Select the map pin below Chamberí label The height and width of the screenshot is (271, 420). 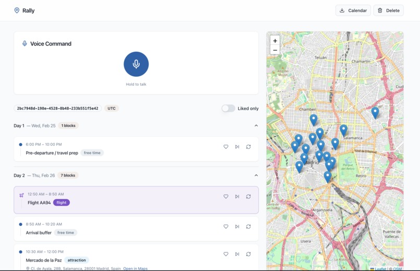click(313, 120)
